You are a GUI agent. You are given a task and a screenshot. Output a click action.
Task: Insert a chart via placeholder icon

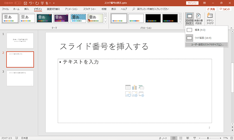coord(134,87)
